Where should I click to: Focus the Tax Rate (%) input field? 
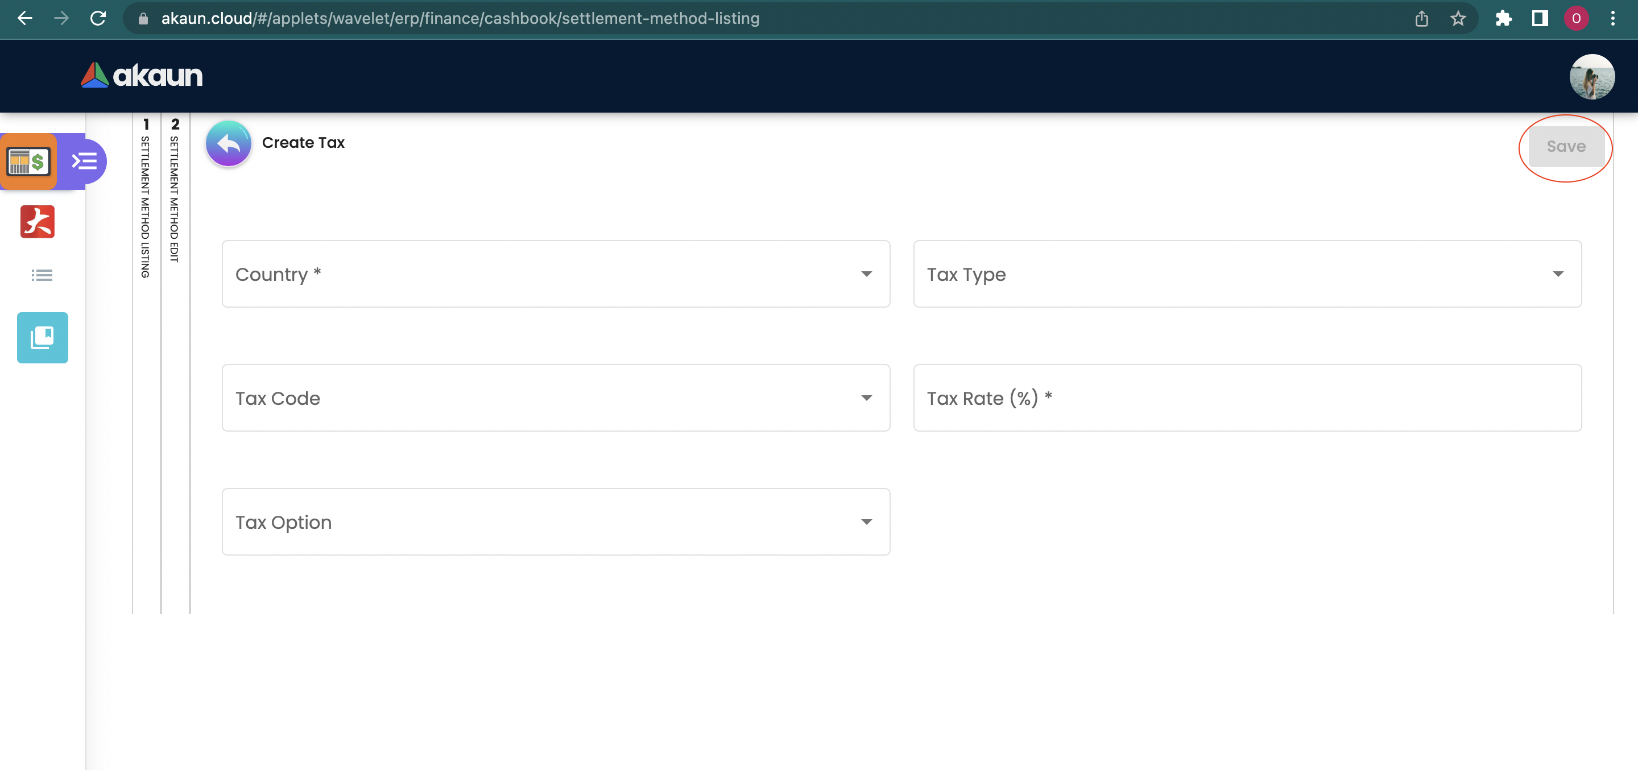[x=1247, y=398]
